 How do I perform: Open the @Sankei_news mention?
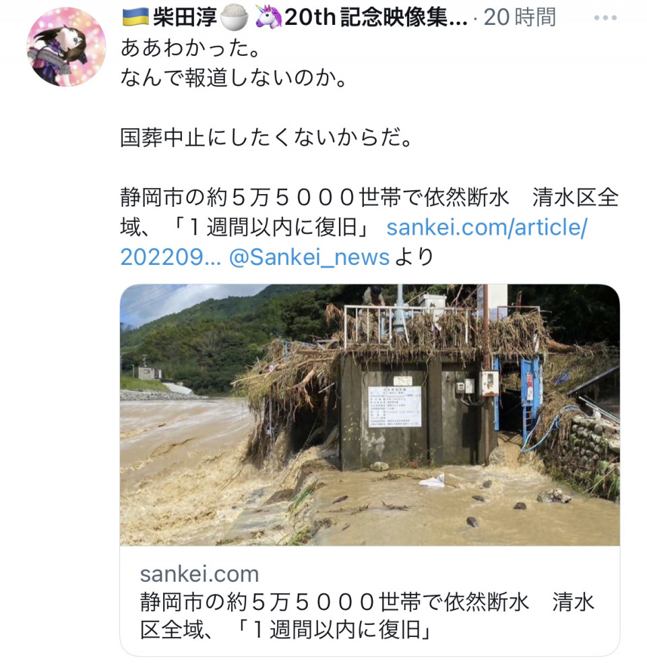tap(309, 257)
